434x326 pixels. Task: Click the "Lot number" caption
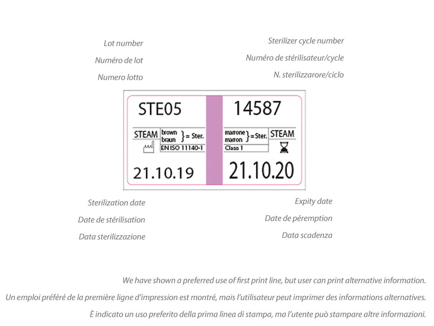[123, 43]
